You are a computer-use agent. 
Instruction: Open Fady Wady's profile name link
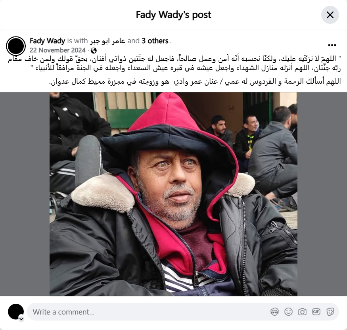pos(47,41)
